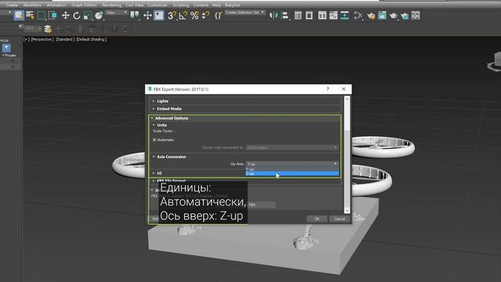The height and width of the screenshot is (282, 501).
Task: Open the Autodesk A360 gallery icon
Action: (416, 16)
